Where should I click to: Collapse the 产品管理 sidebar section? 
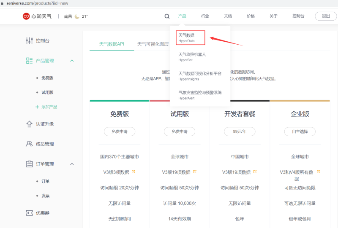(x=72, y=61)
